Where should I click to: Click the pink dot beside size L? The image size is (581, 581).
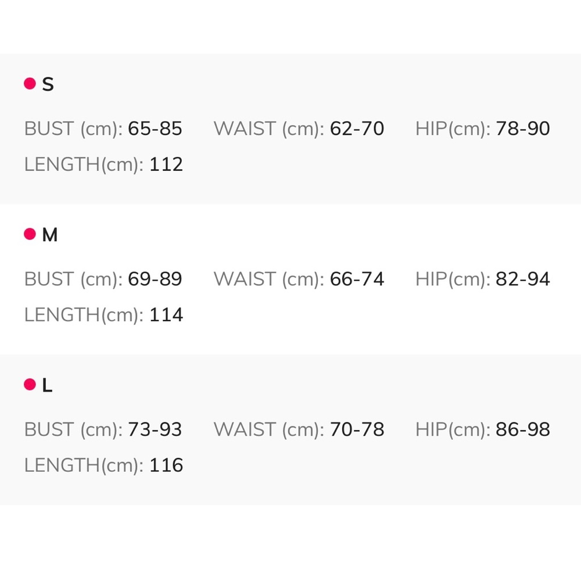[30, 385]
